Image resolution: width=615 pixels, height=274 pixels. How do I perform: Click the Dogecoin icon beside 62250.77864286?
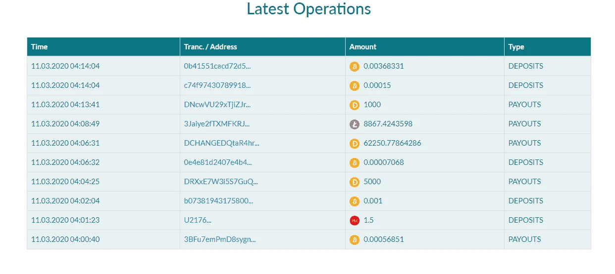tap(355, 143)
